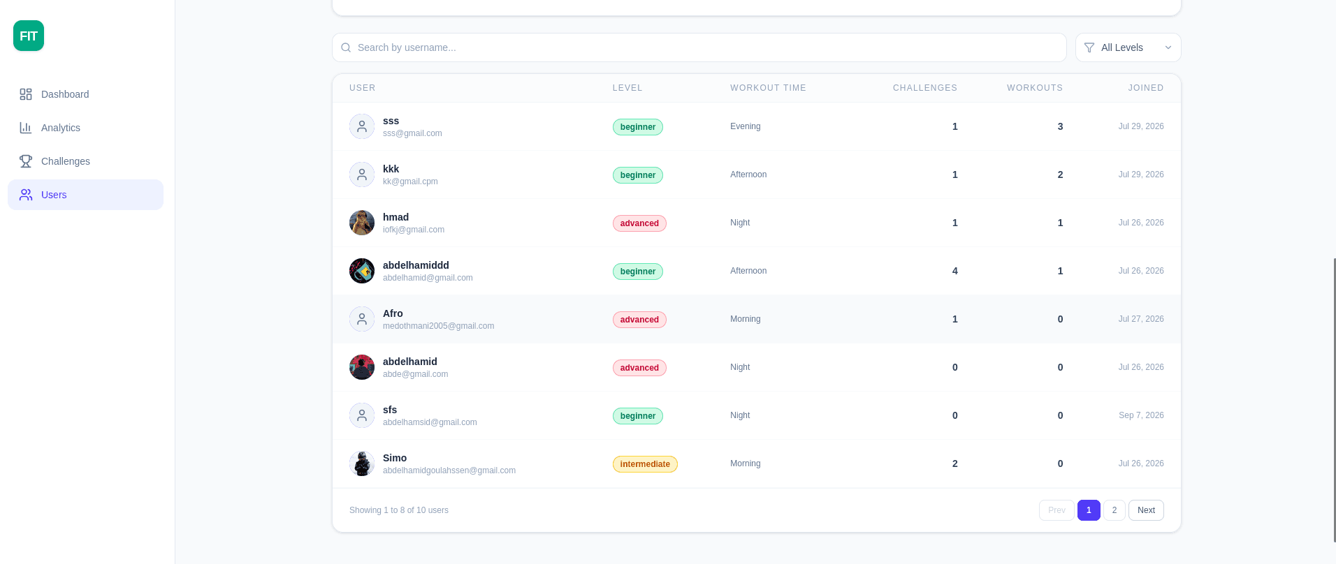Focus the Search by username field

coord(699,47)
